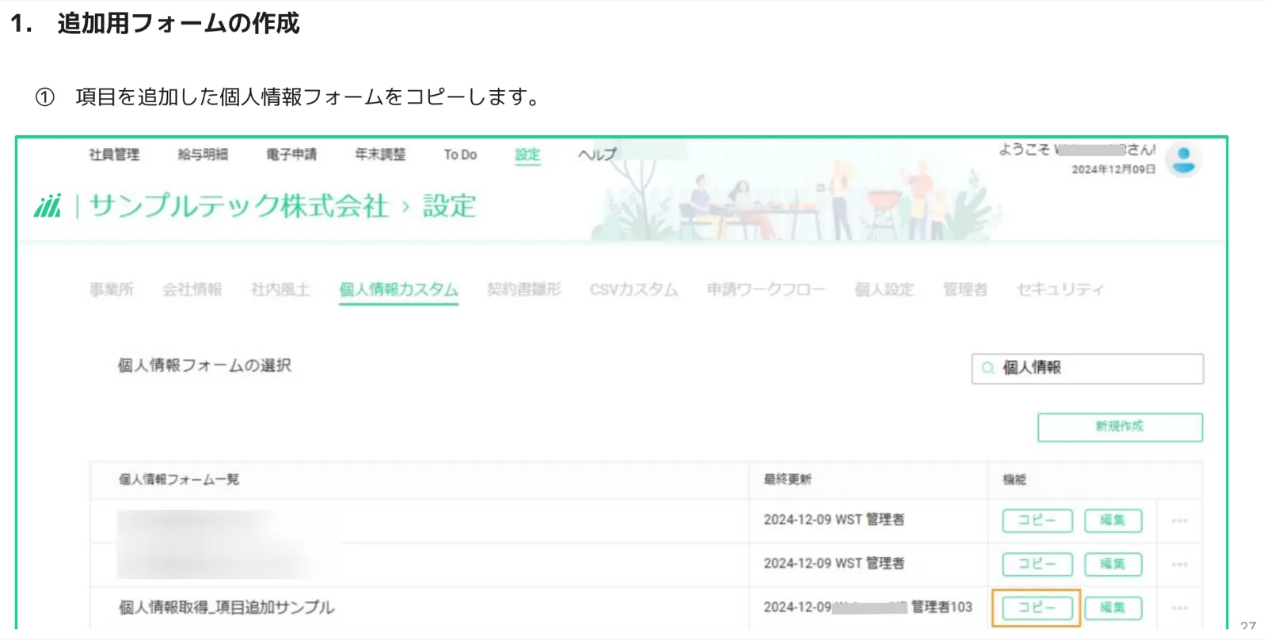Open the 給与明細 menu
The width and height of the screenshot is (1267, 640).
(x=203, y=154)
